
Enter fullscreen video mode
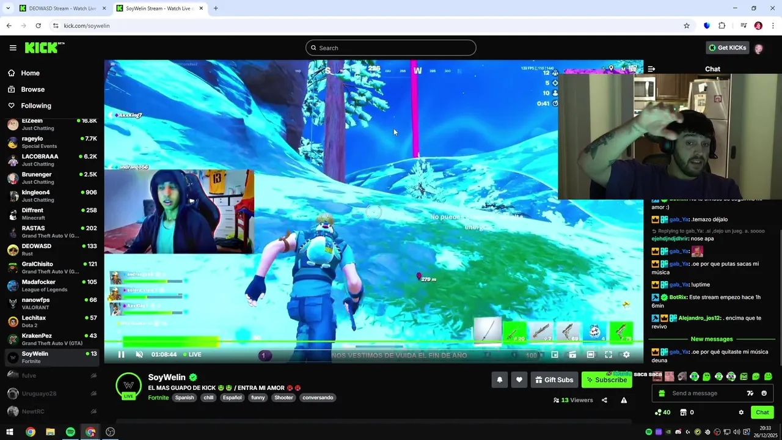(x=608, y=354)
